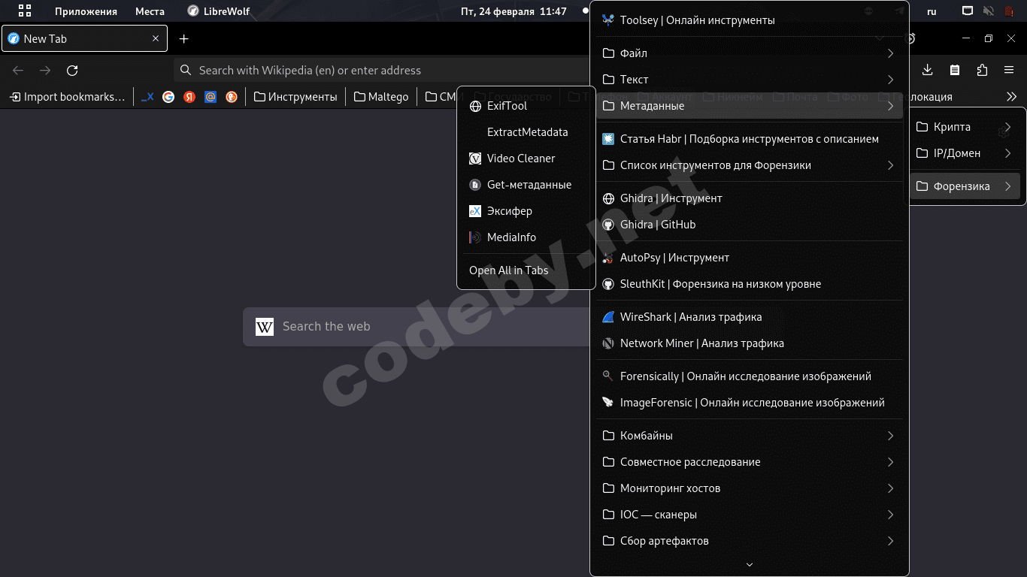Expand the Крипта folder in overflow menu

coord(965,127)
